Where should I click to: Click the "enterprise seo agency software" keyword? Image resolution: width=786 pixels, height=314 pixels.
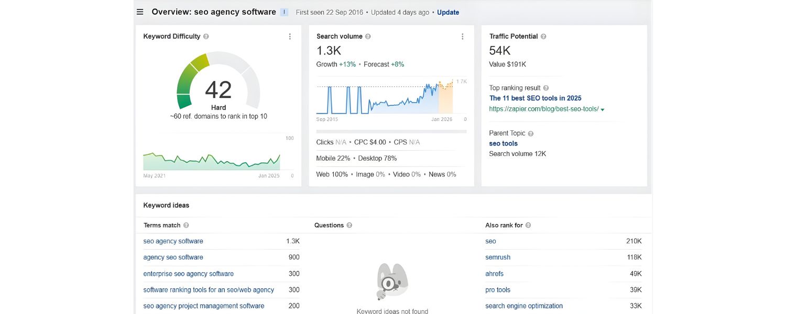tap(188, 273)
